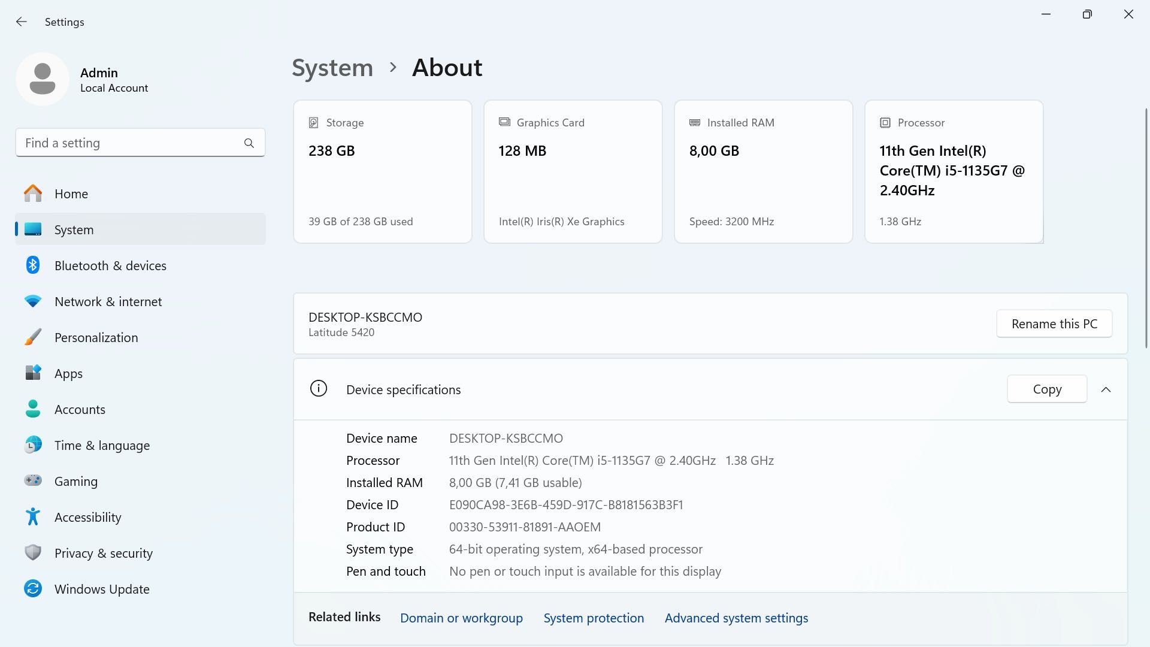Screen dimensions: 1150x647
Task: Click the vertical page scrollbar
Action: (x=1146, y=228)
